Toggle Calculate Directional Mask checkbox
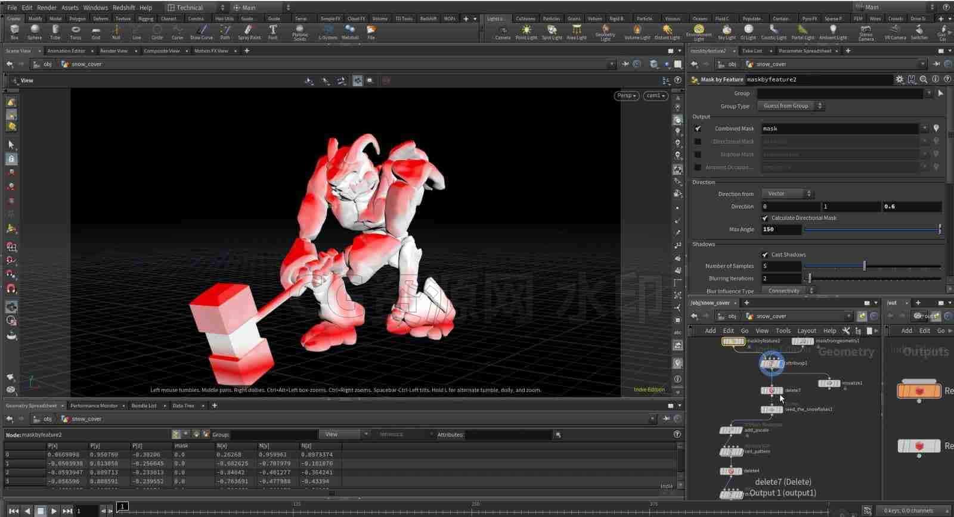The width and height of the screenshot is (954, 517). click(765, 218)
